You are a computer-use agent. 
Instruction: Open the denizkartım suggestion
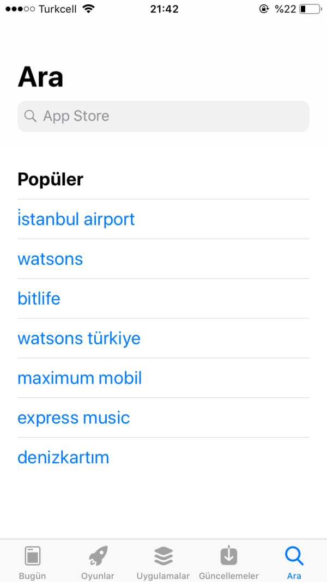63,458
